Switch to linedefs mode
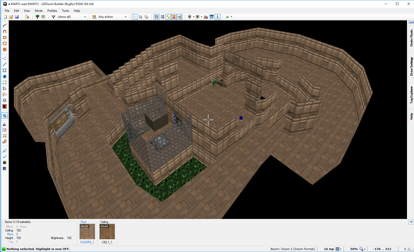 [x=5, y=64]
